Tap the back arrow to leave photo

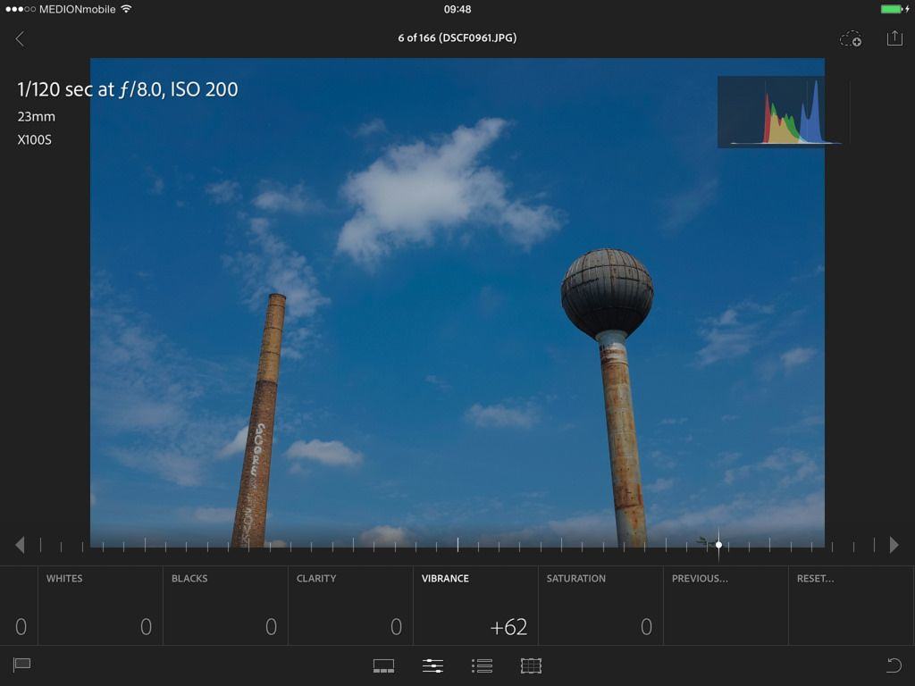click(x=20, y=38)
